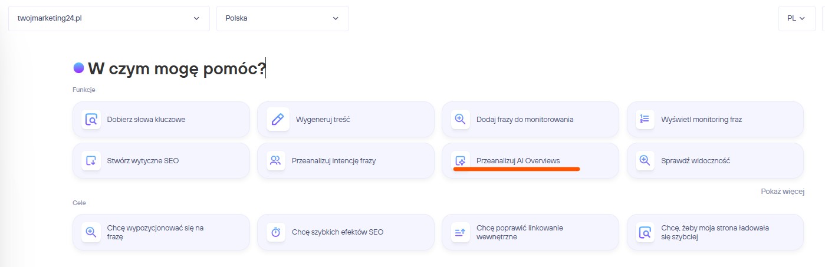Click the sparkle icon for AI Overviews
Screen dimensions: 825x267
(x=461, y=160)
